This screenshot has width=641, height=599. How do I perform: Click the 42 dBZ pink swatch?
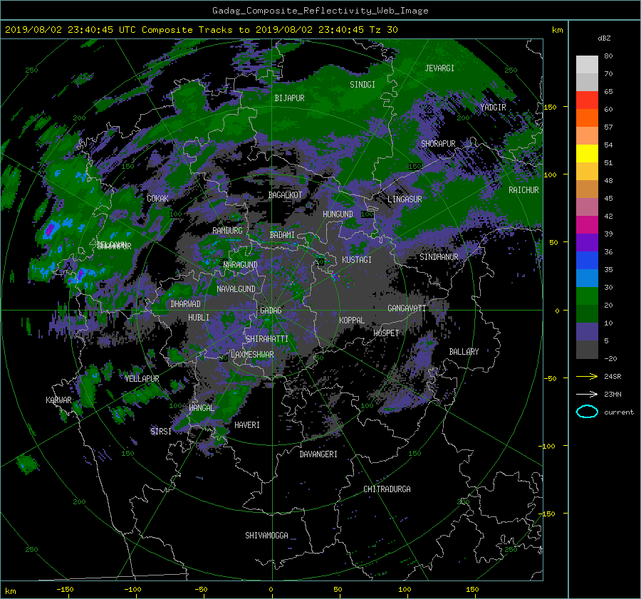pos(587,207)
